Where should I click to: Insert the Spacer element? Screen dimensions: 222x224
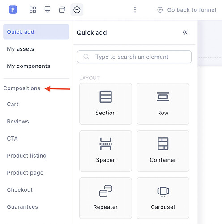106,151
